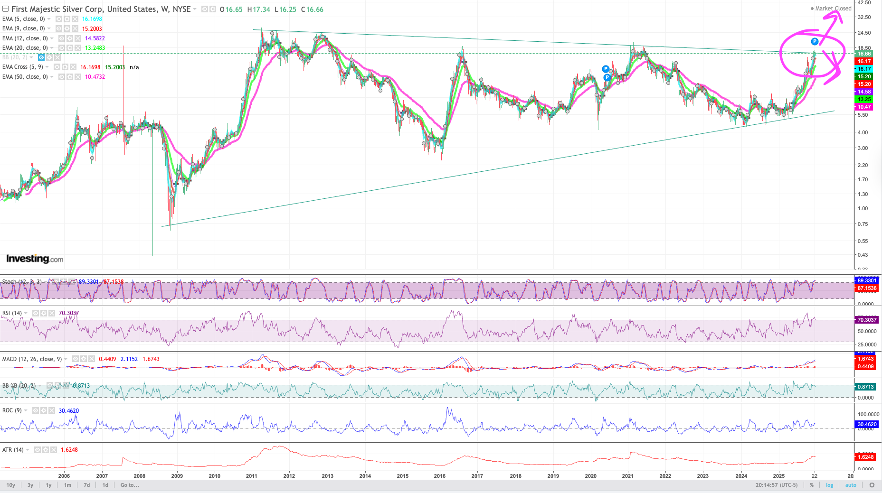Select the 1m time range
The width and height of the screenshot is (882, 493).
pos(67,485)
